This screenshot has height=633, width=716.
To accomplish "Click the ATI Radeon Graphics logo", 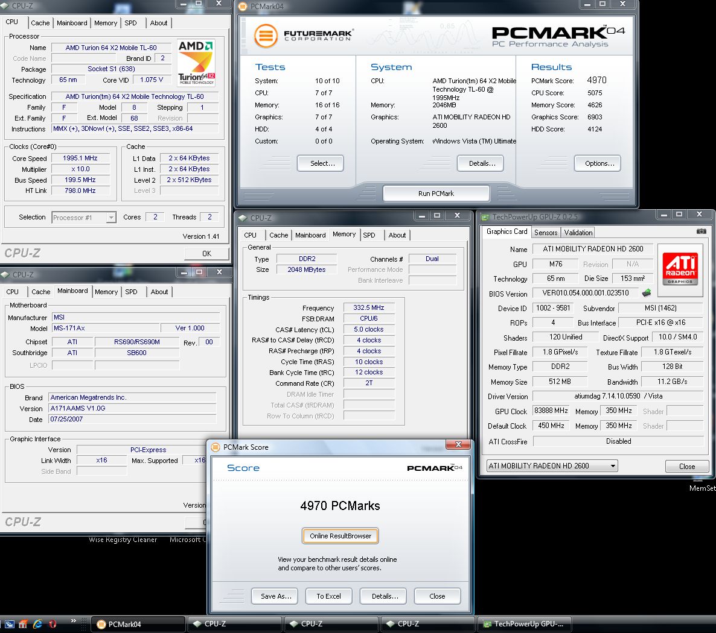I will pyautogui.click(x=680, y=269).
